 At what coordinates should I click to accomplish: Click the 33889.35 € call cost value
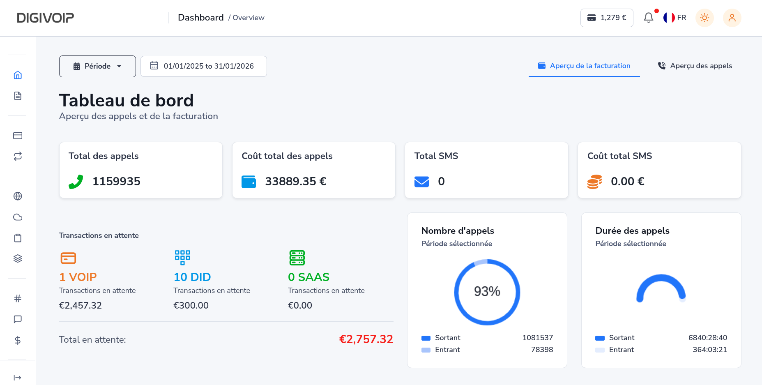296,182
